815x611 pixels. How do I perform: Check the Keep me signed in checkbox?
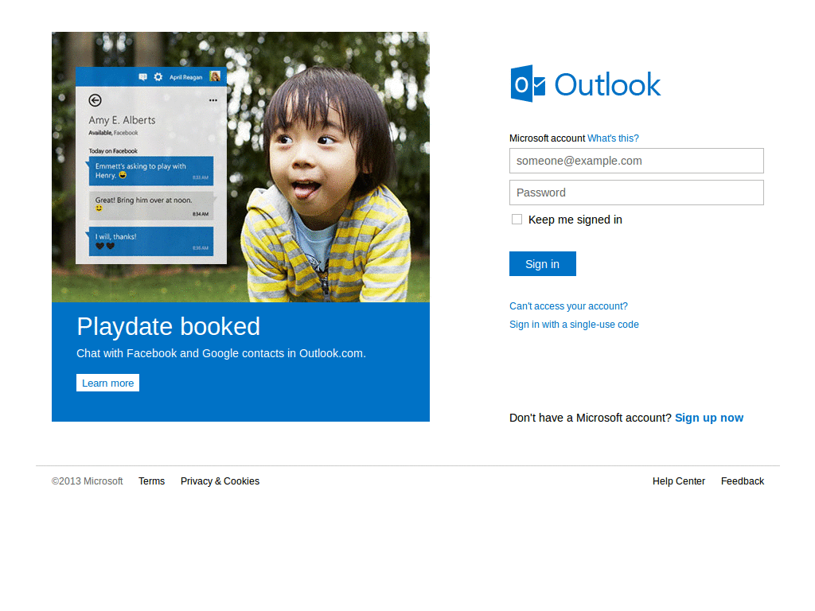[517, 220]
